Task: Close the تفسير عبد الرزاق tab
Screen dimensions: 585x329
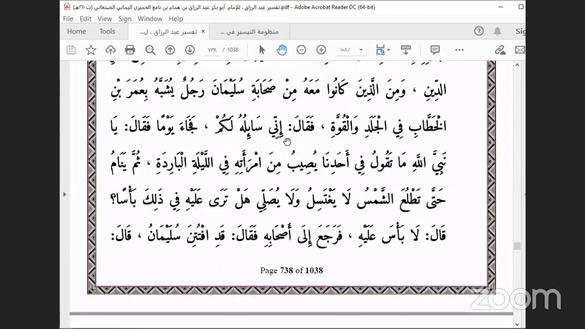Action: (203, 32)
